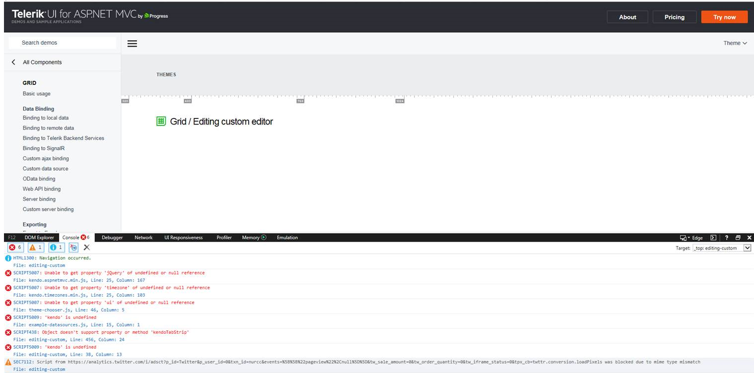Open Binding to local data demo
754x373 pixels.
pyautogui.click(x=46, y=118)
